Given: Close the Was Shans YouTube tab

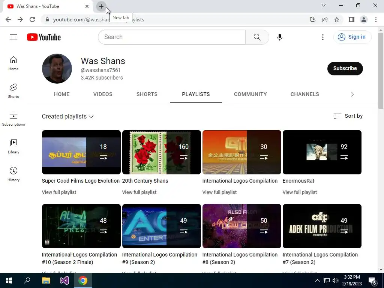Looking at the screenshot, I should tap(87, 6).
